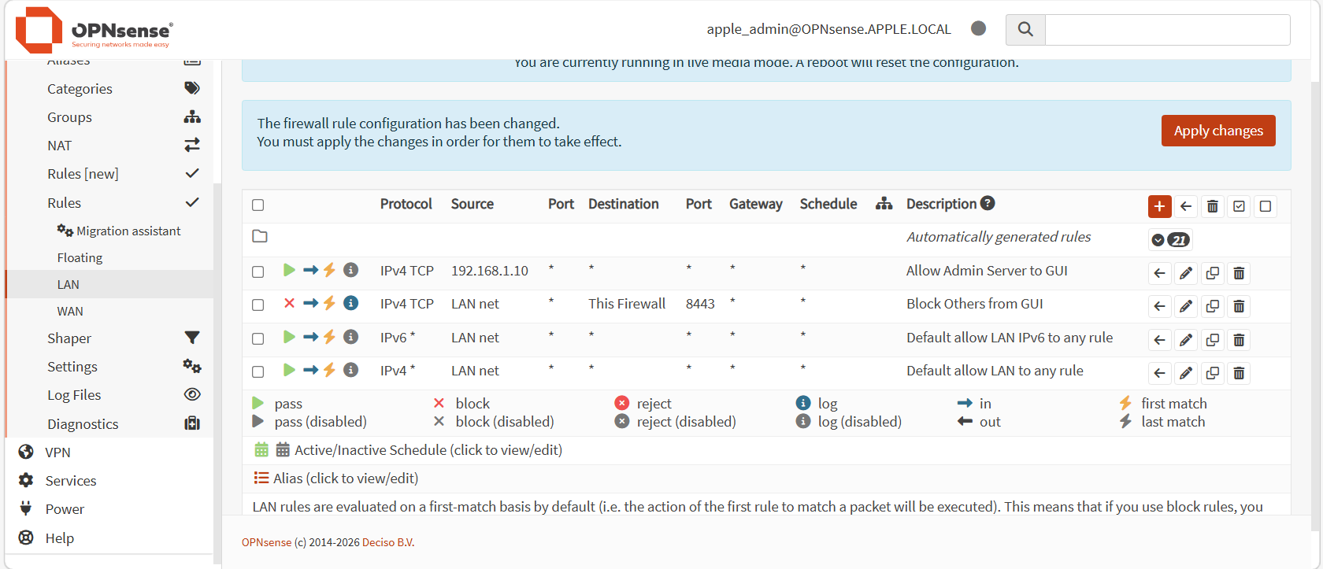Check the Default allow LAN to any rule checkbox
This screenshot has width=1323, height=569.
258,371
